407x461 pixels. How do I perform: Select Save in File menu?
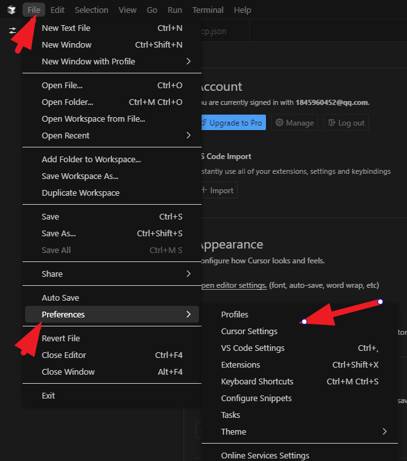112,217
